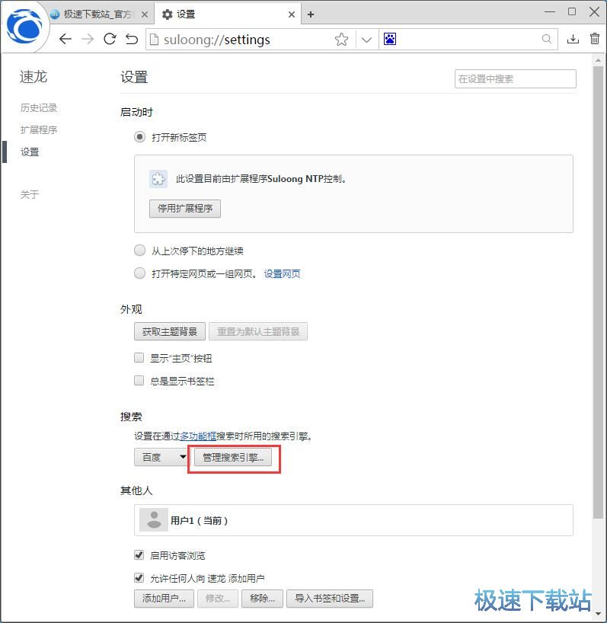This screenshot has height=623, width=607.
Task: Click the Baidu paw search engine icon
Action: coord(390,39)
